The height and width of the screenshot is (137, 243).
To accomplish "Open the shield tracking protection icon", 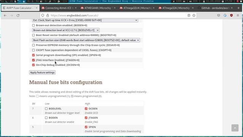I will coord(43,15).
